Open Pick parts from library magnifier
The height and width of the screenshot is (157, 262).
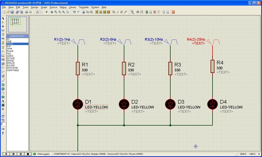114,12
